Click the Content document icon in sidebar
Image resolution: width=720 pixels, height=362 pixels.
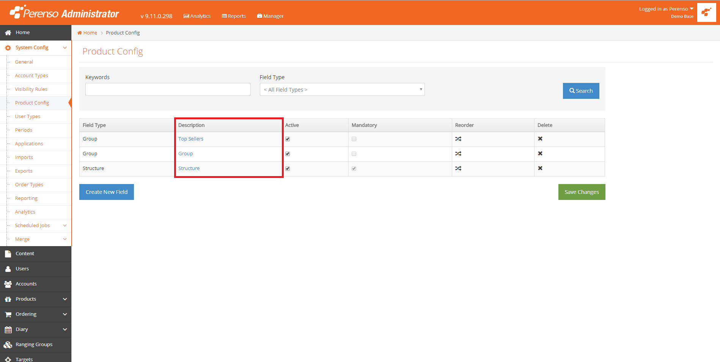[8, 254]
